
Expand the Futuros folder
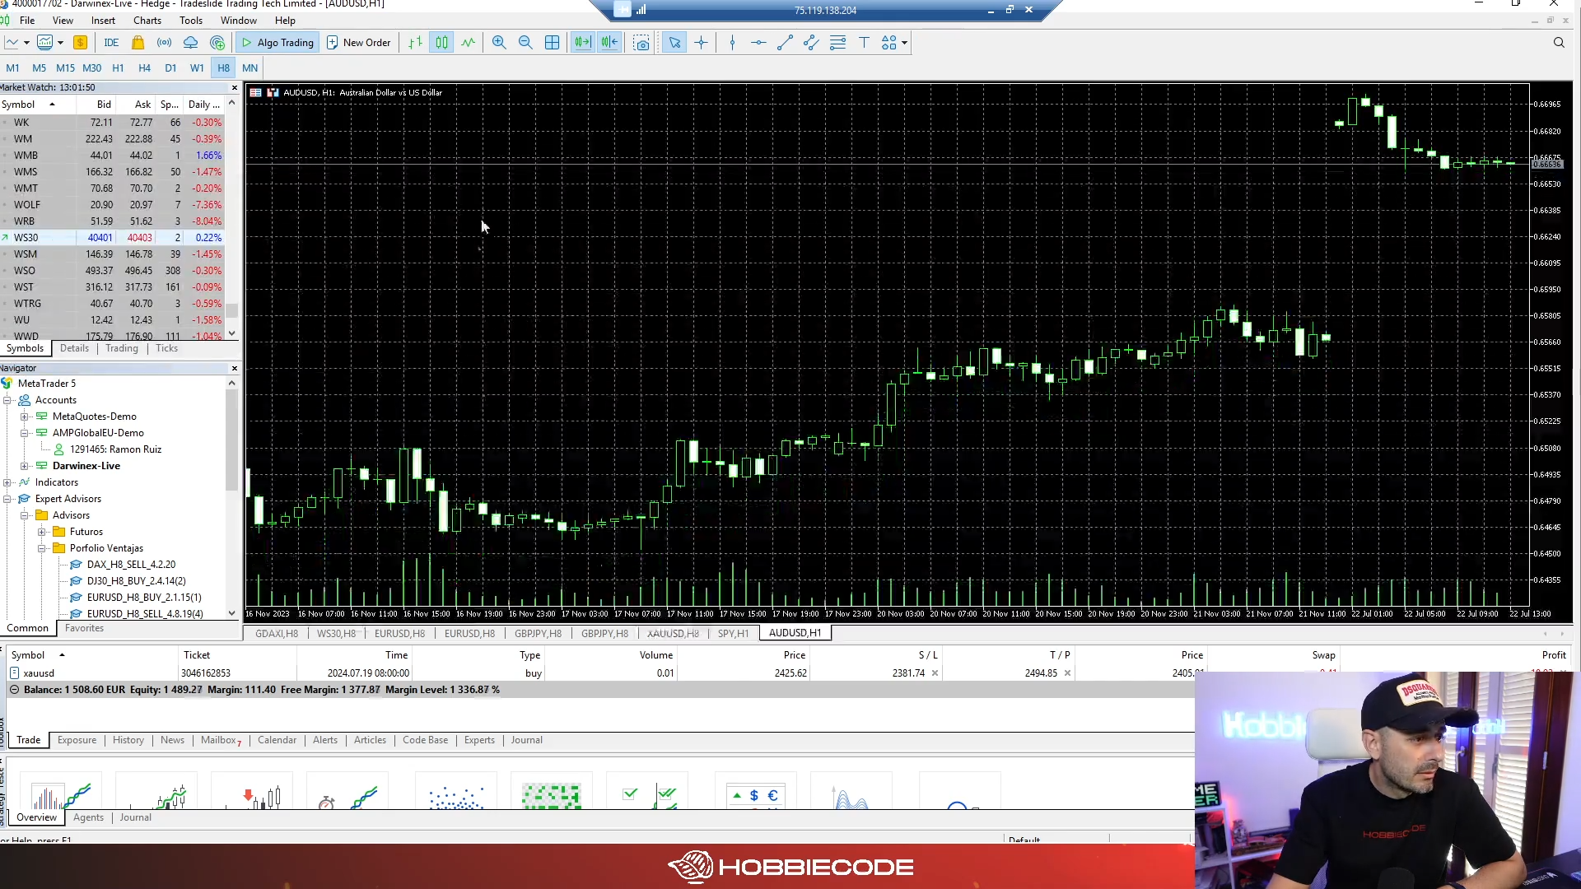(42, 532)
